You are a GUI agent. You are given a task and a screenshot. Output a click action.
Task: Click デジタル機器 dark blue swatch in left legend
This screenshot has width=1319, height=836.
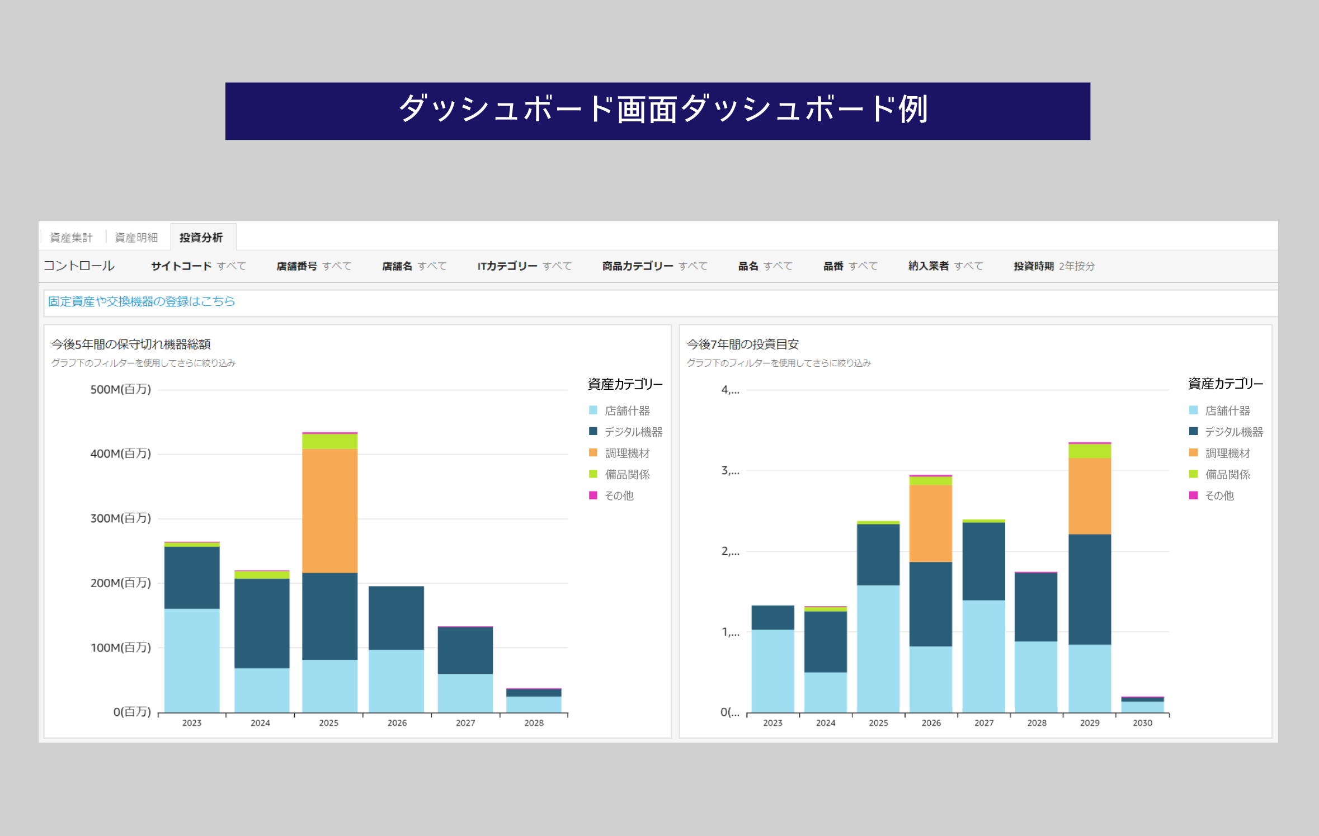point(593,432)
